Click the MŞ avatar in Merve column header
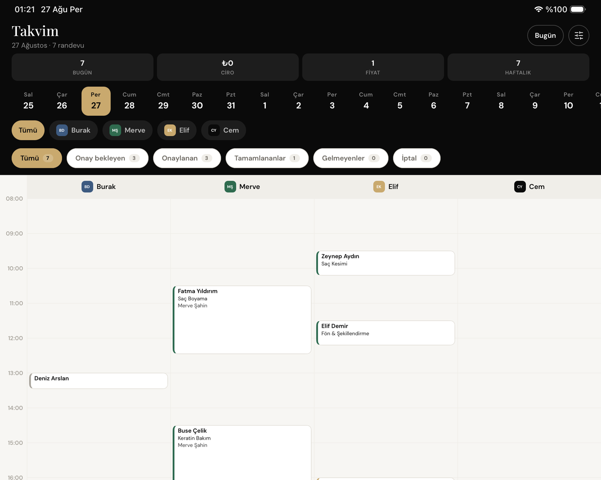Image resolution: width=601 pixels, height=480 pixels. coord(230,187)
